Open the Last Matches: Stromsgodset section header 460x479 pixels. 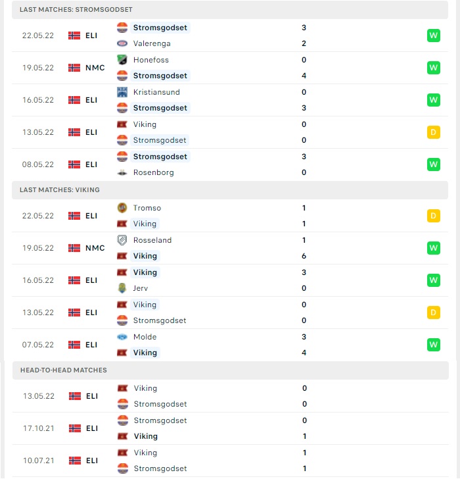coord(230,9)
